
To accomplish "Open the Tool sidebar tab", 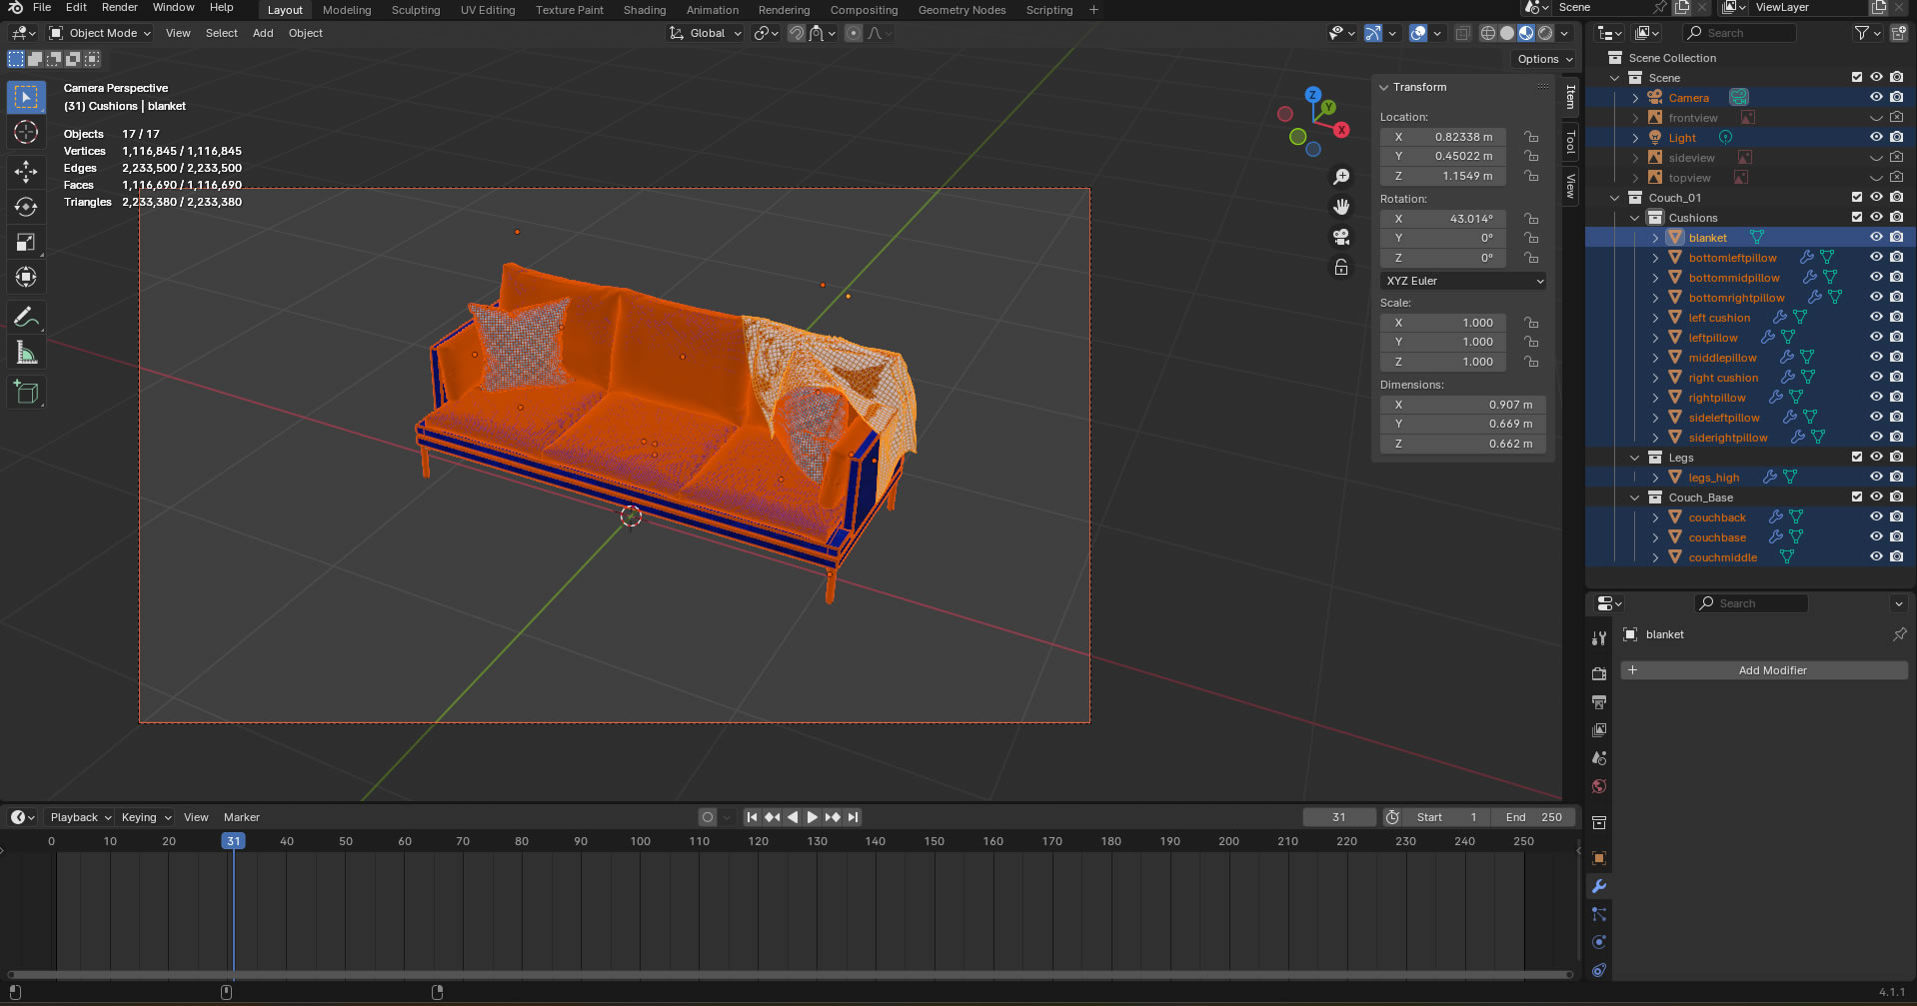I will point(1570,143).
